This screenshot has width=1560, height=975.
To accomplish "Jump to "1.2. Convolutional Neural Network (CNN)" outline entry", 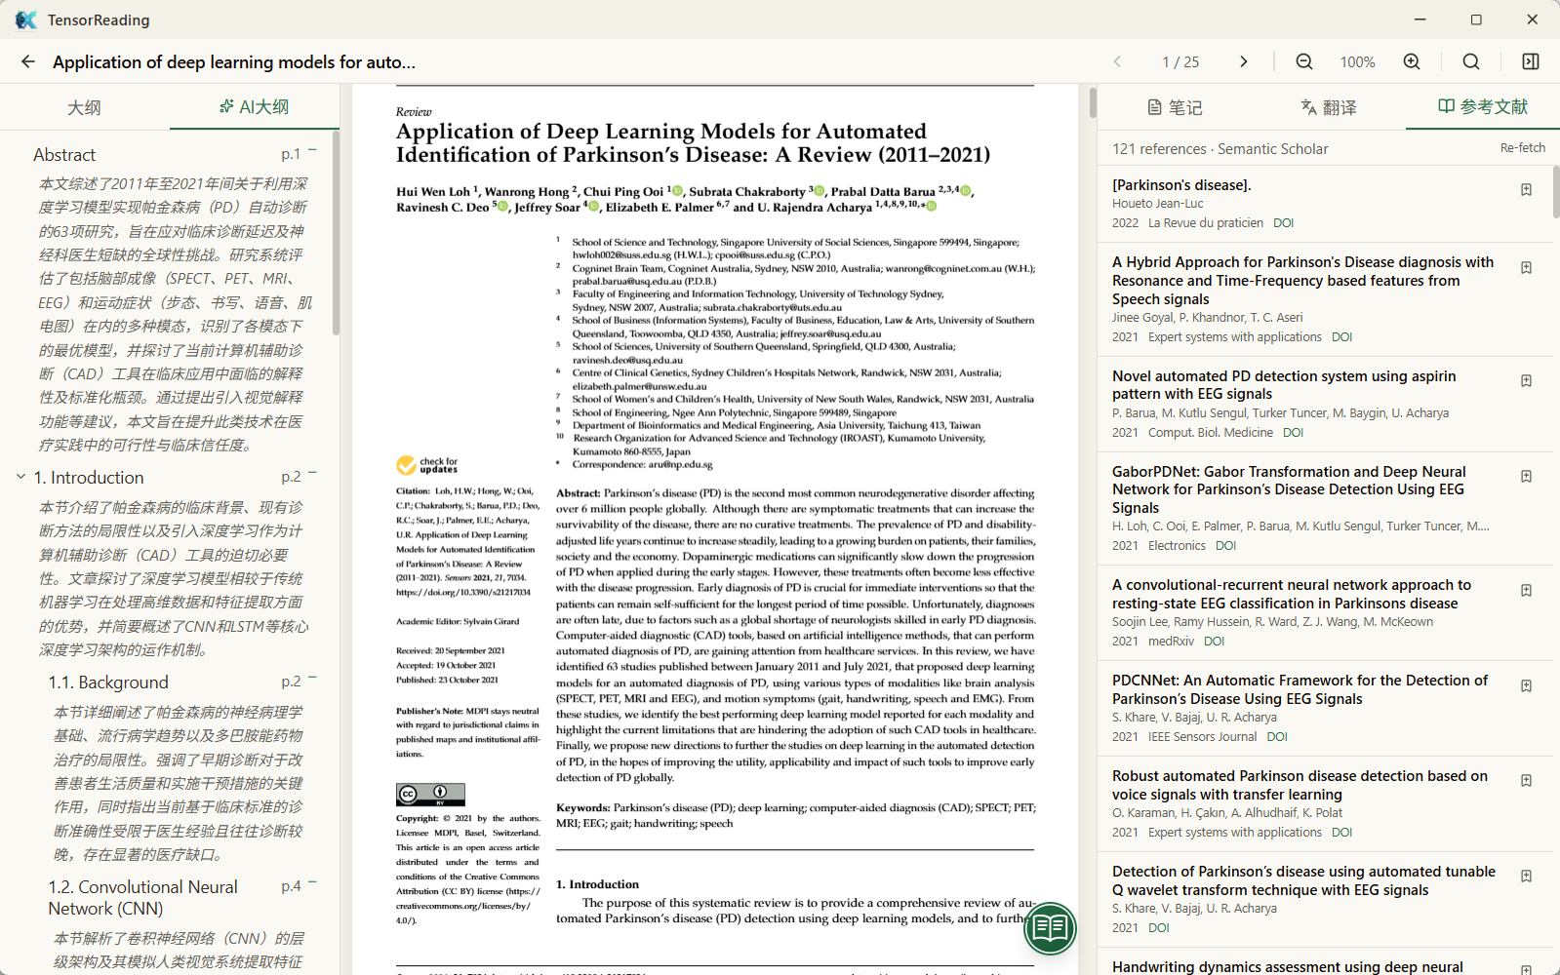I will (143, 898).
